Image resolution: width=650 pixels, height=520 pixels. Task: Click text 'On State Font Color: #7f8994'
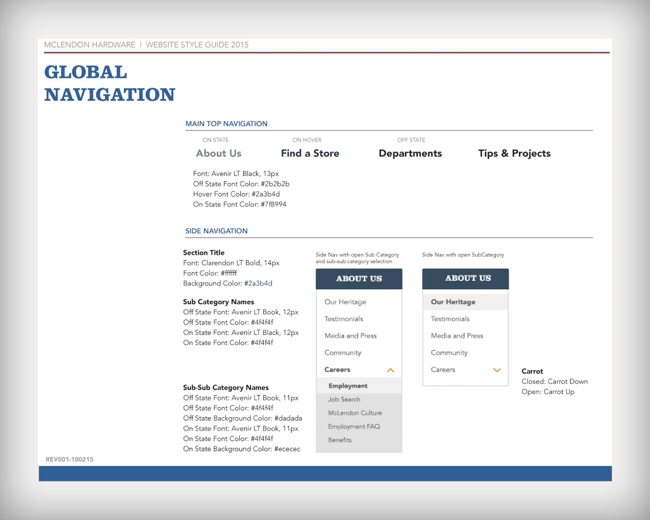[x=240, y=204]
